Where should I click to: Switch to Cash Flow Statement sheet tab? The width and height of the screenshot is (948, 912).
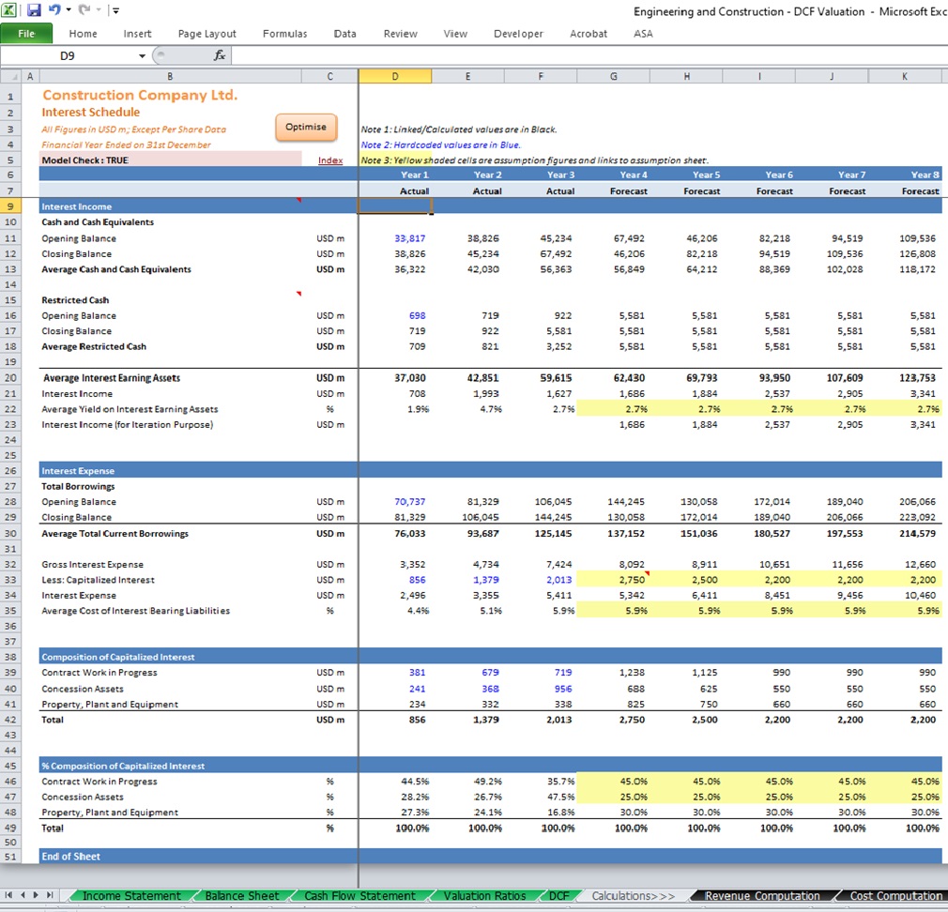pos(359,896)
